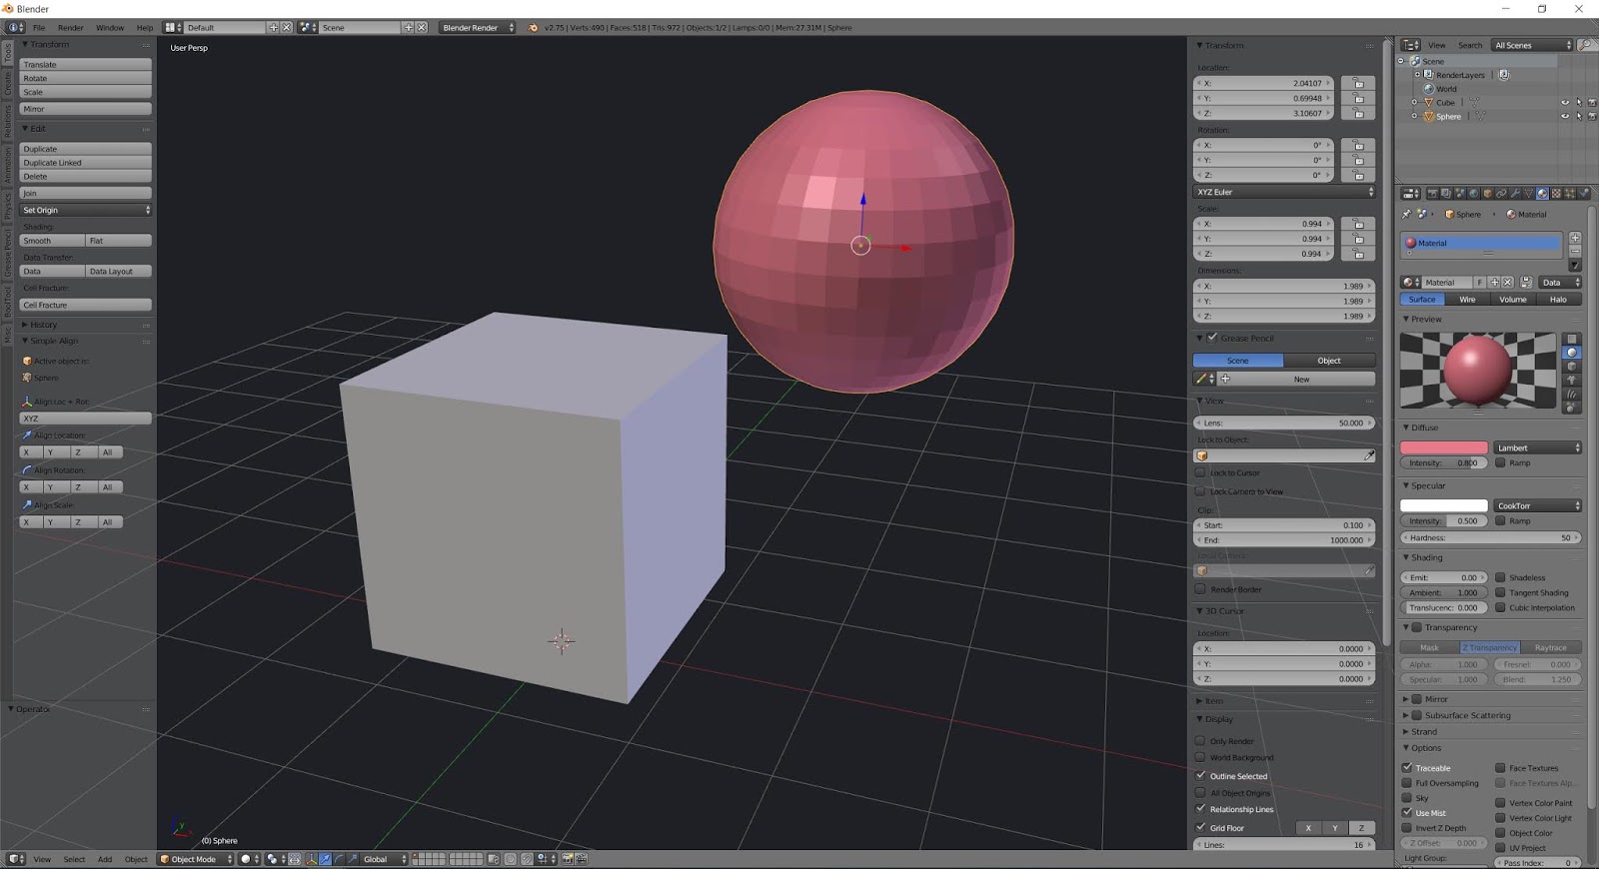Enable Only Render checkbox
1599x869 pixels.
1201,741
